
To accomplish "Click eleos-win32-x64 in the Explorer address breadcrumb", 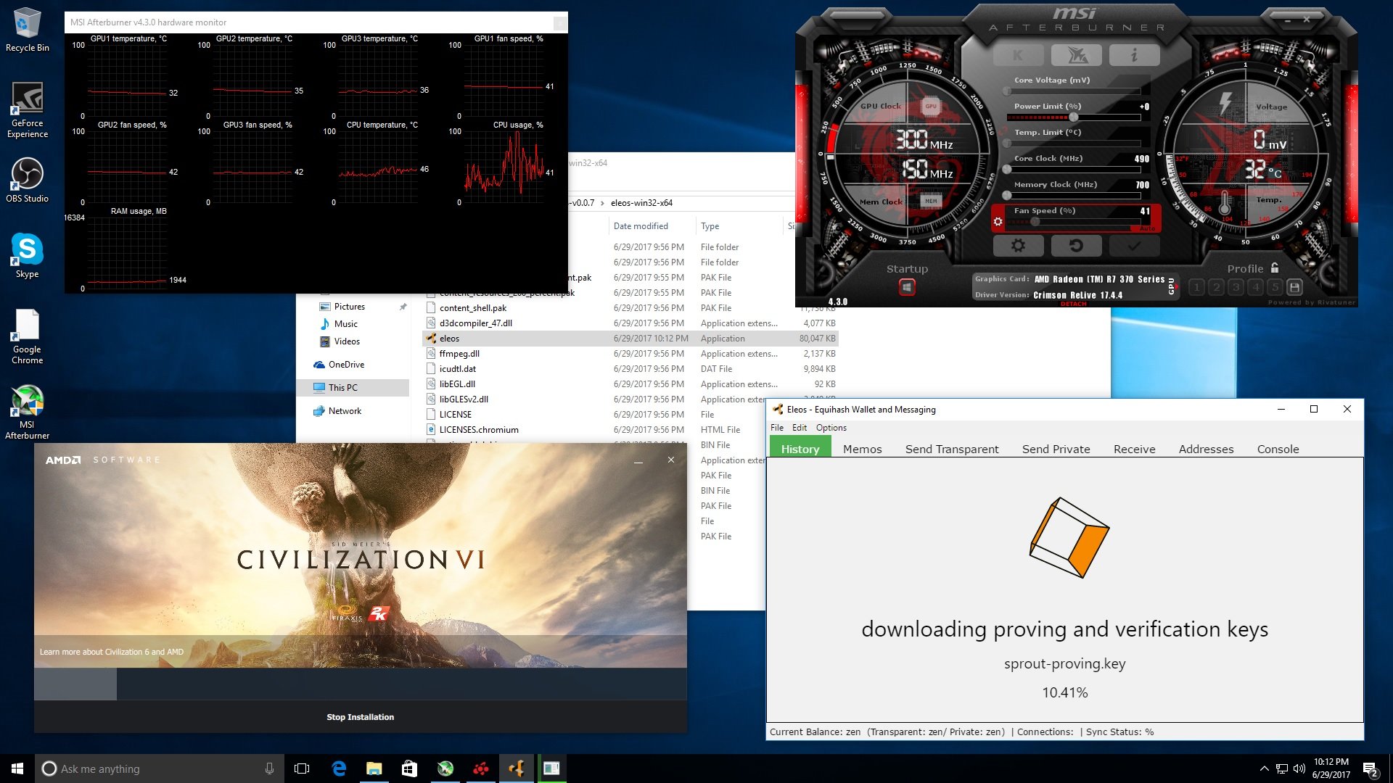I will [x=641, y=203].
